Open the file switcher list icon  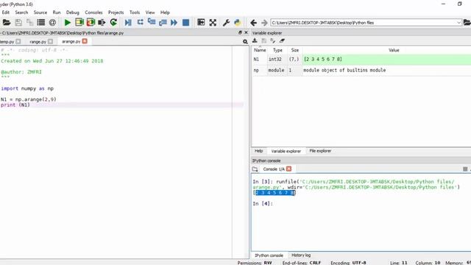[41, 23]
